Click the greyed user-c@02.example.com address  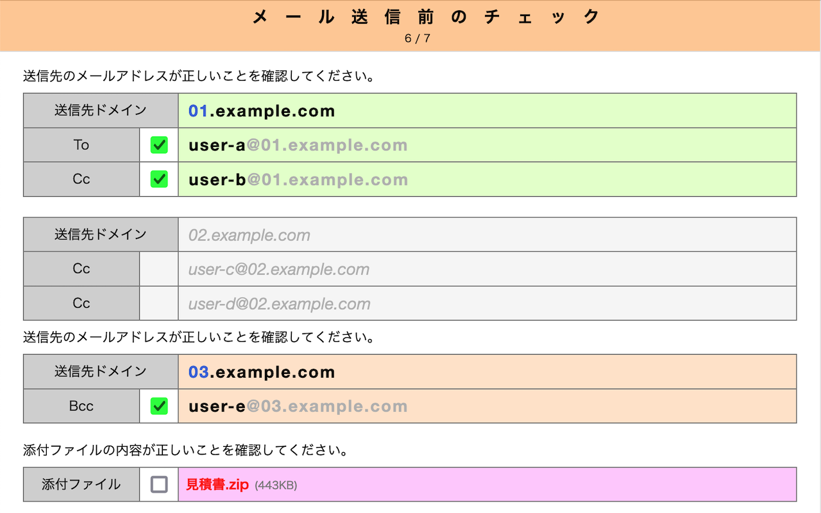(x=279, y=269)
